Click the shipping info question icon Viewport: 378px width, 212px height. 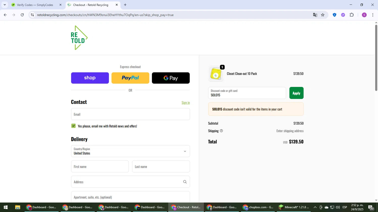click(x=222, y=131)
